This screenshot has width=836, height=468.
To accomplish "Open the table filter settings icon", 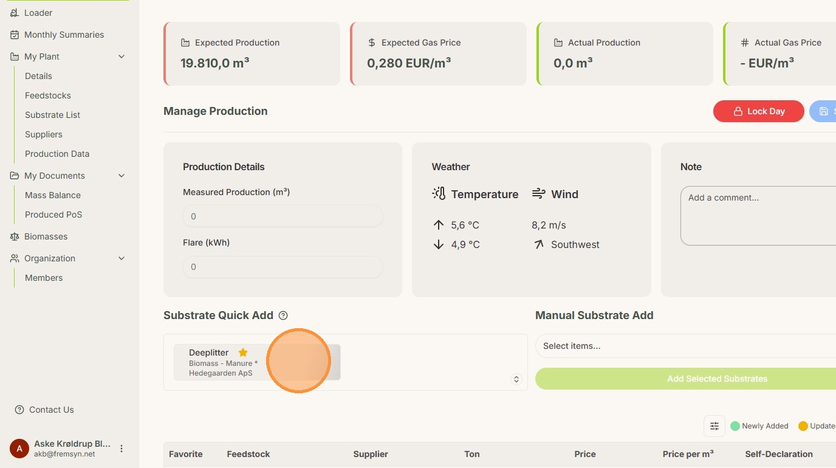I will point(714,426).
